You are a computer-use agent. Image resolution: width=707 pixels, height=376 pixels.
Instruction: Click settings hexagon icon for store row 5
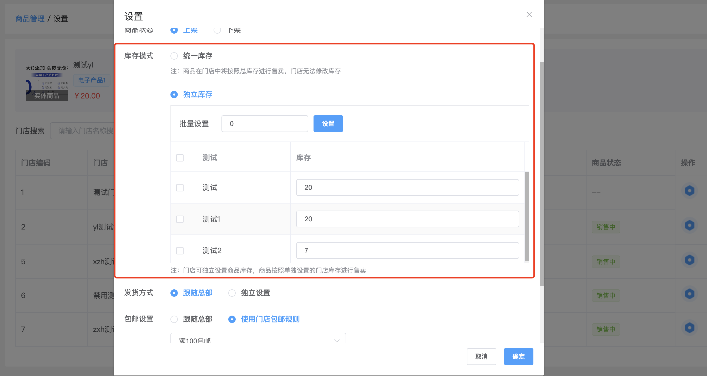(689, 260)
